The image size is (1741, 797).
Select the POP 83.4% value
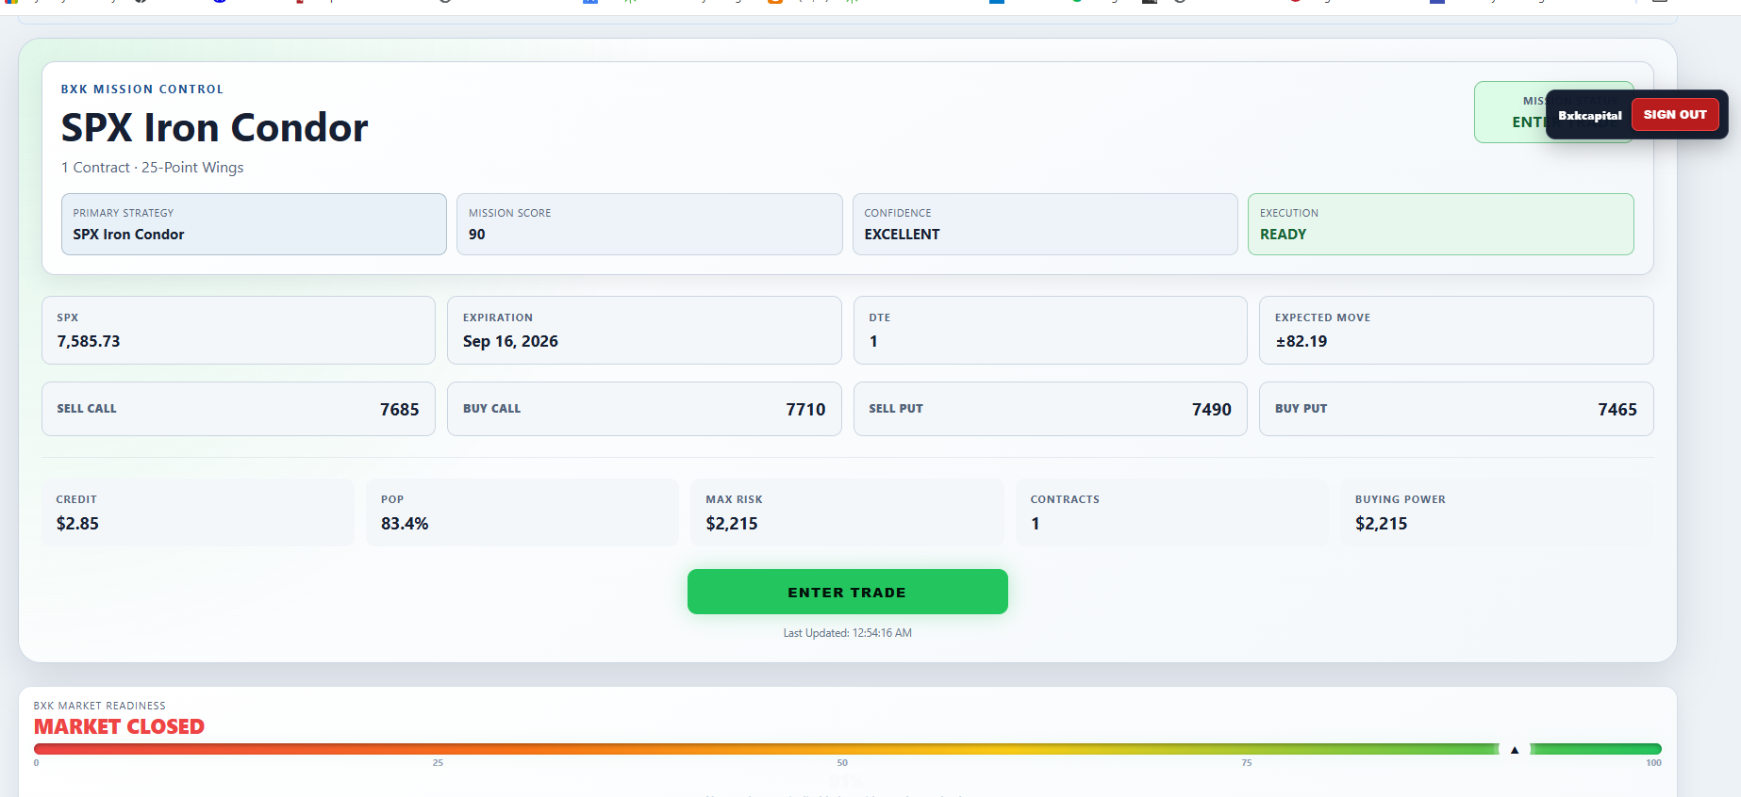(x=405, y=524)
